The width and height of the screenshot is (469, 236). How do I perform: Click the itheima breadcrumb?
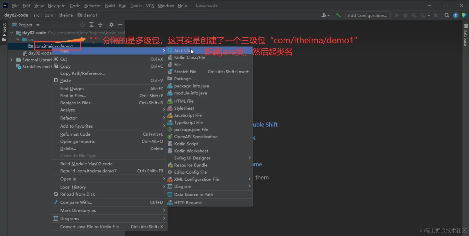pyautogui.click(x=66, y=15)
